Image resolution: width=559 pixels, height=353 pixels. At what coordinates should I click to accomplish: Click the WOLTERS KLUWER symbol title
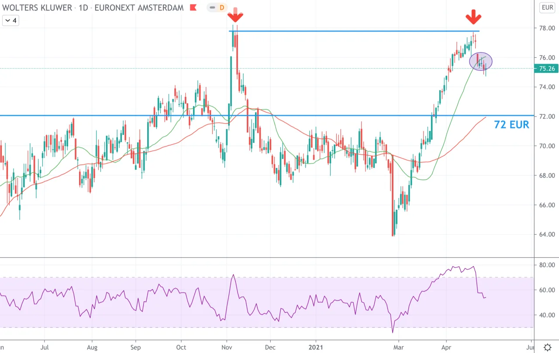point(36,7)
